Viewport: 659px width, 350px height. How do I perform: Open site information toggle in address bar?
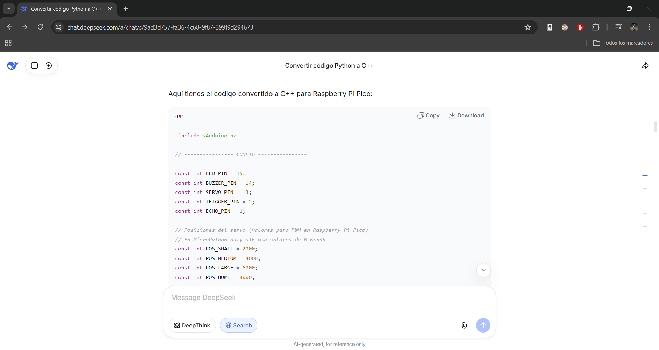coord(59,27)
